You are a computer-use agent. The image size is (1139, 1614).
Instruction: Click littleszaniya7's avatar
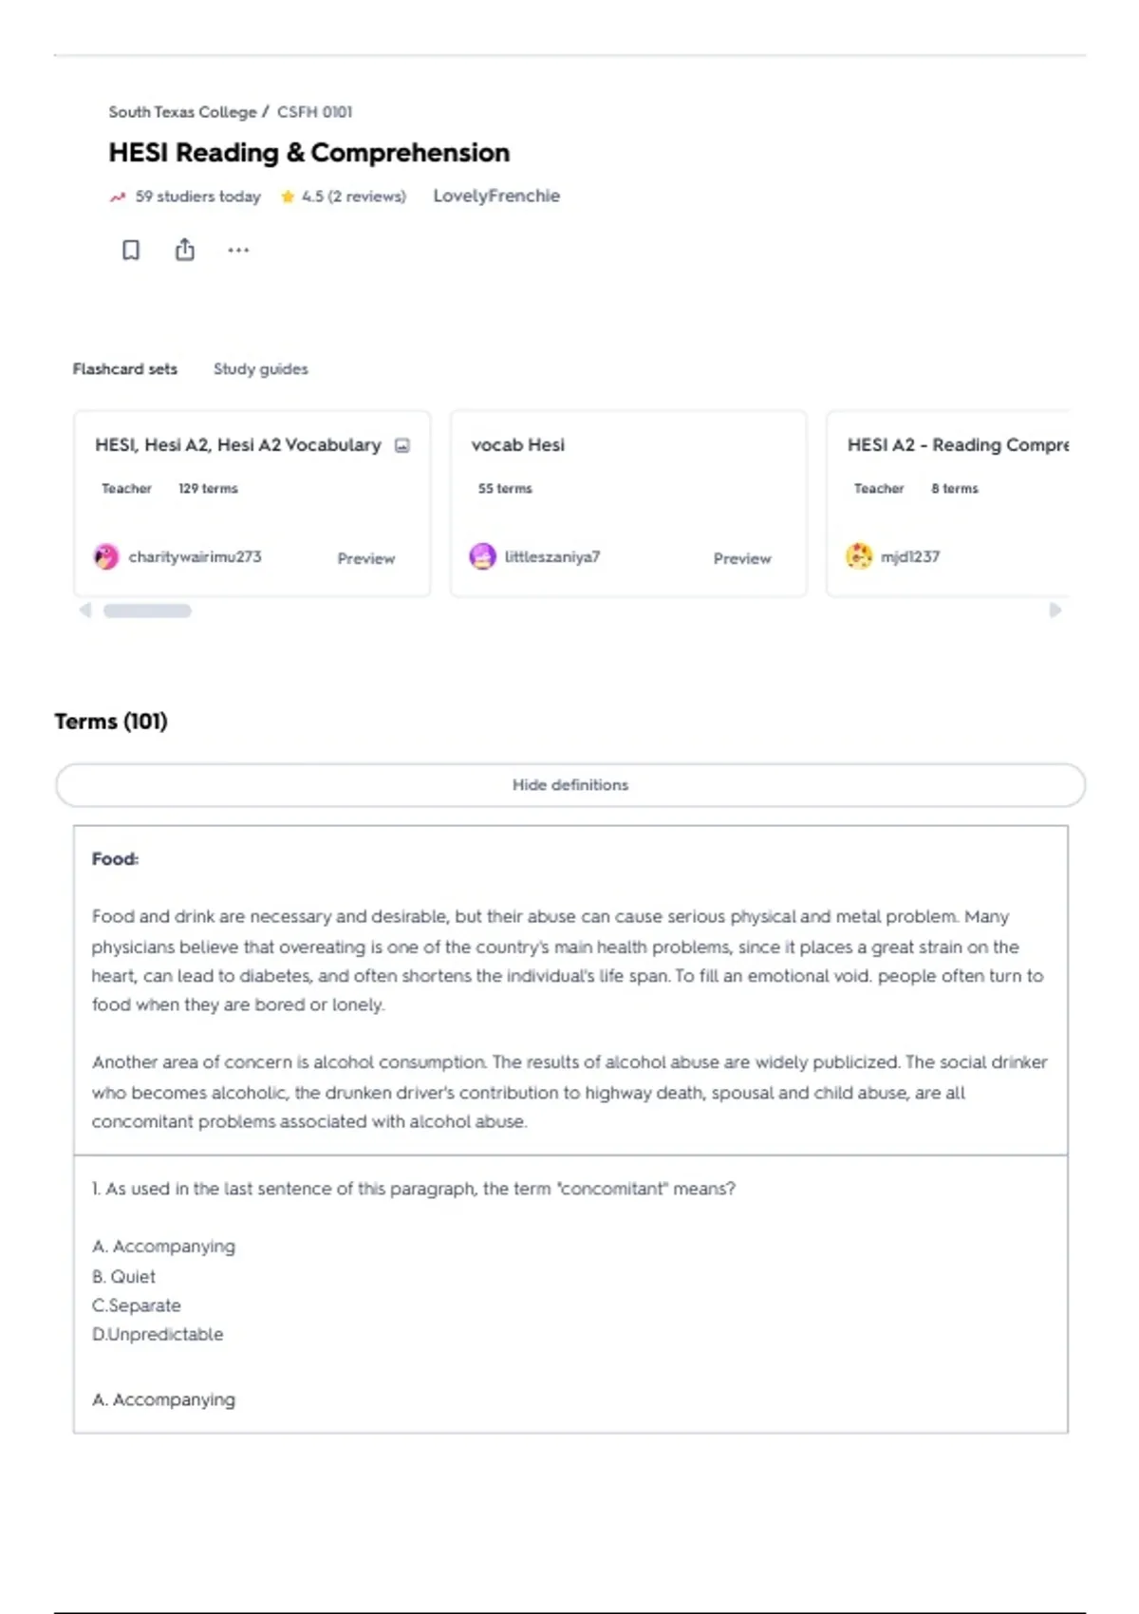pyautogui.click(x=483, y=556)
